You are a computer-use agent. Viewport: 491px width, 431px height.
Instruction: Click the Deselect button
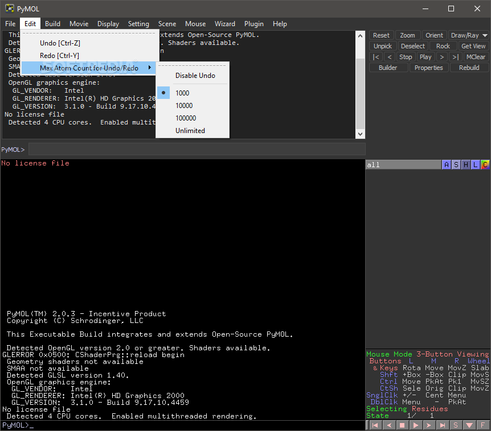pyautogui.click(x=413, y=46)
